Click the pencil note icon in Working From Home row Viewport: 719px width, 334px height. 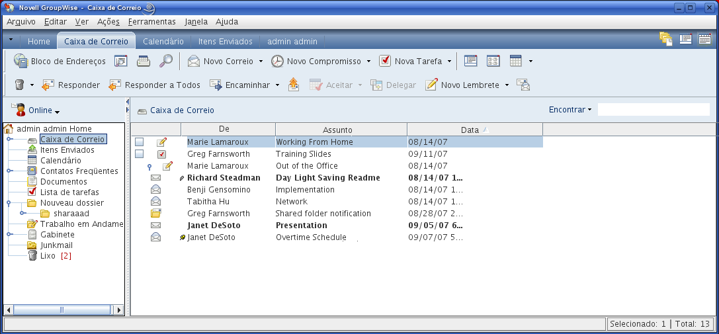(x=161, y=142)
